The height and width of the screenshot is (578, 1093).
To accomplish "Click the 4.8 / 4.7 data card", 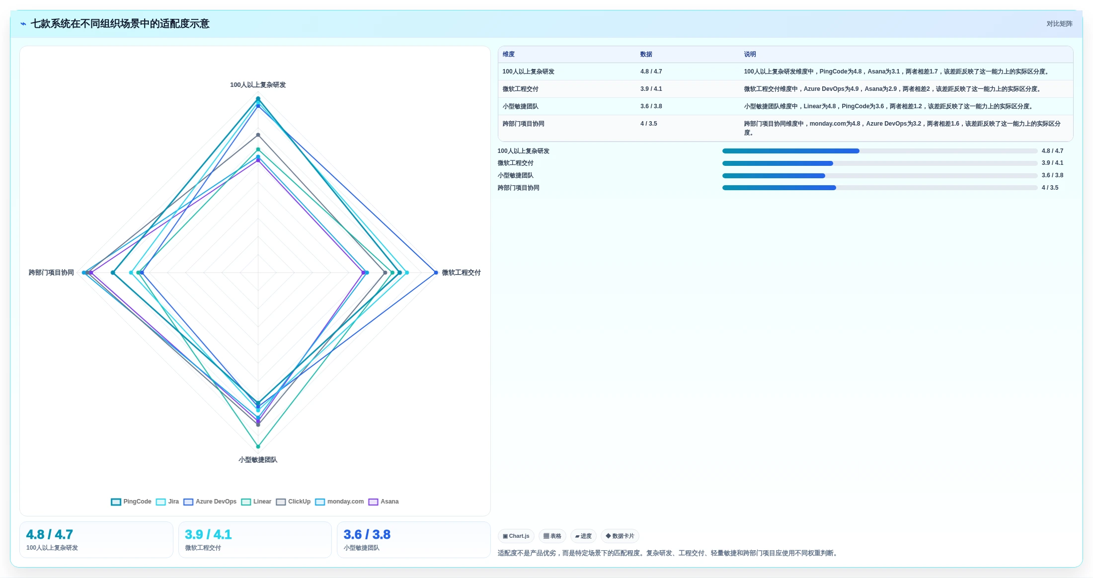I will (96, 540).
